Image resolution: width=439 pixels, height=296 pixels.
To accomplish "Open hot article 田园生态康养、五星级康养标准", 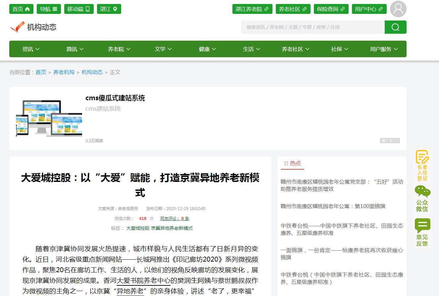I will coord(342,229).
